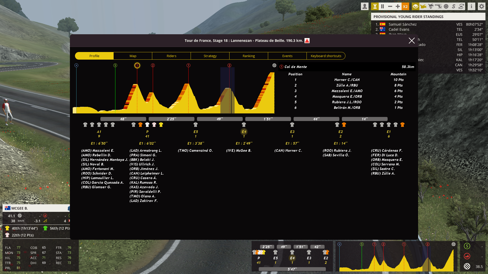Click the hourglass time icon
This screenshot has height=274, width=488.
click(375, 6)
